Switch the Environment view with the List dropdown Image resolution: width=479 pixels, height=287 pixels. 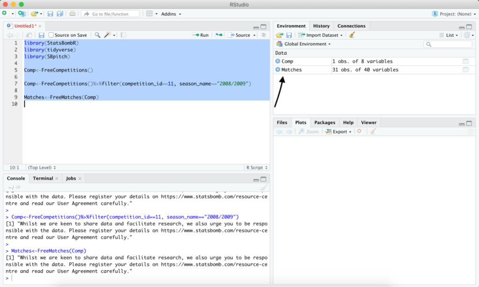click(449, 35)
